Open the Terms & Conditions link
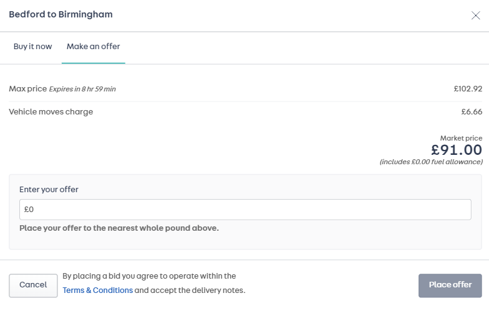Image resolution: width=489 pixels, height=311 pixels. pos(97,290)
